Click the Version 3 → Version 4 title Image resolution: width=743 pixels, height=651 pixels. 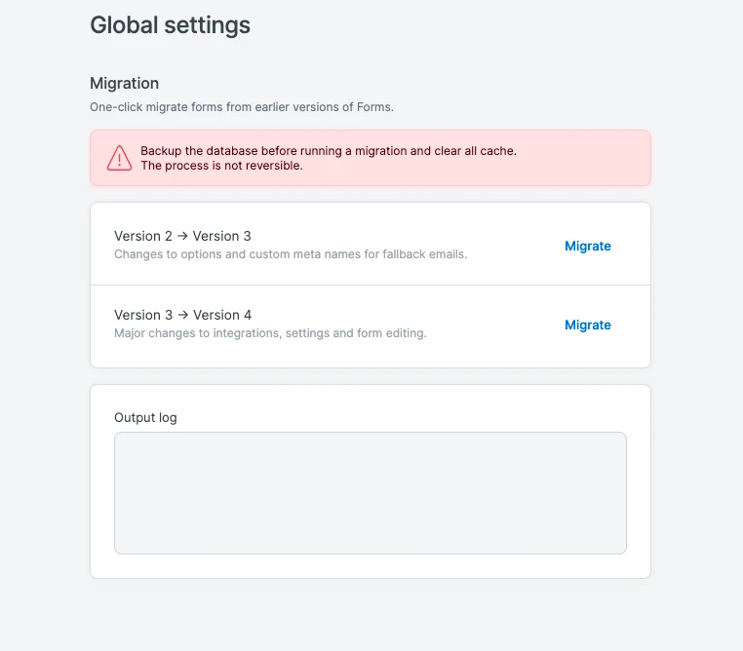[x=182, y=315]
